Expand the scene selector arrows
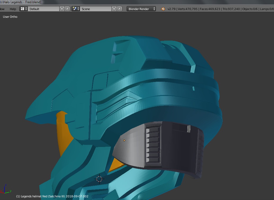The height and width of the screenshot is (200, 274). 78,9
